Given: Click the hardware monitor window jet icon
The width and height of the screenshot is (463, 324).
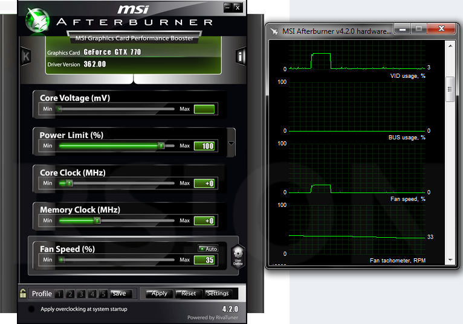Looking at the screenshot, I should (274, 31).
